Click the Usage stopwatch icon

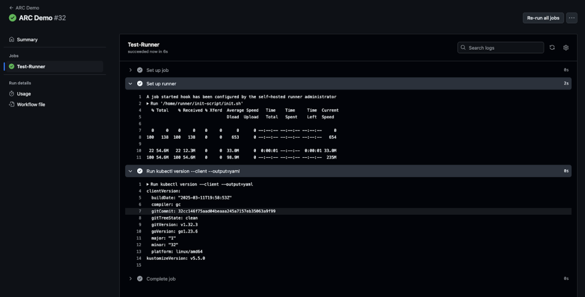11,94
